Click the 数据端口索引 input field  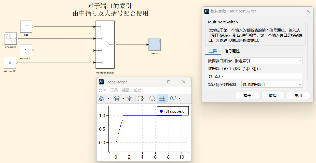coord(255,76)
